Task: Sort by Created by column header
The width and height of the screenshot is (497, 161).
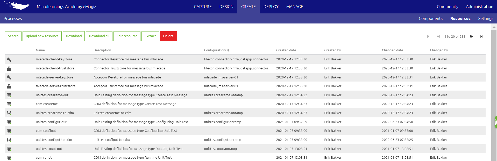Action: [332, 50]
